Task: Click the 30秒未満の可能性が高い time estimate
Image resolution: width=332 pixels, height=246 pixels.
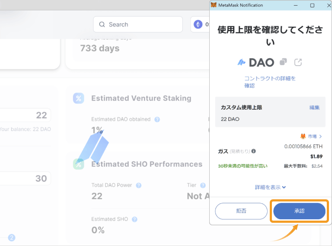Action: coord(243,166)
